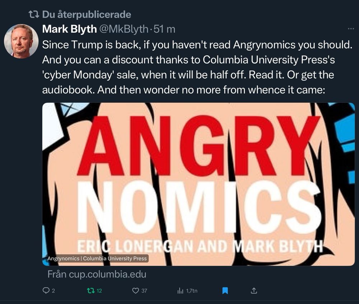Open the @MkBlyth handle link
Image resolution: width=359 pixels, height=304 pixels.
[x=123, y=29]
